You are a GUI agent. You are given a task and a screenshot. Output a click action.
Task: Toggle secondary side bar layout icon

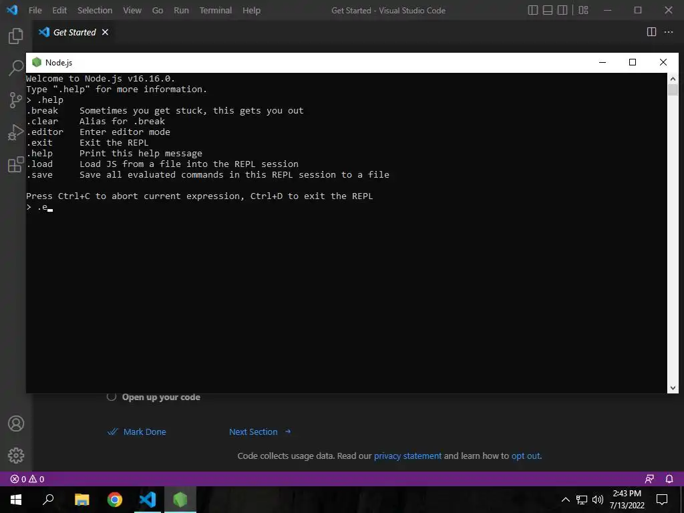click(562, 10)
